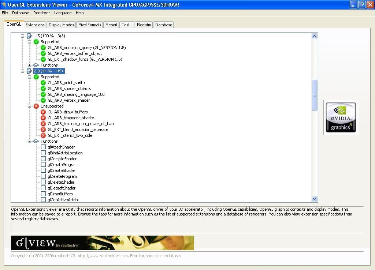Click the glview by realtechvr banner
Screen dimensions: 375x270
(x=103, y=243)
